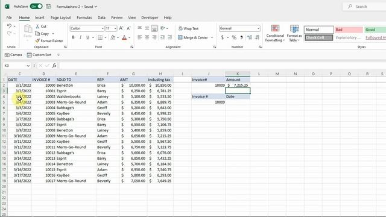Click in the formula bar
This screenshot has width=386, height=217.
click(223, 66)
